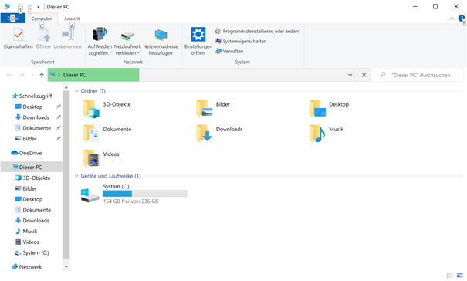
Task: Select pinned Desktop under Schnellzugriff
Action: coord(29,107)
